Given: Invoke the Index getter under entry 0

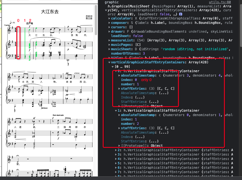Looking at the screenshot, I should tap(140, 97).
